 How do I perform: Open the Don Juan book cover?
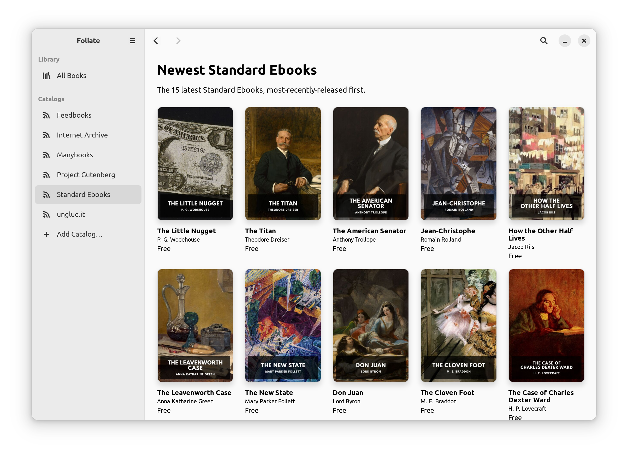click(x=370, y=326)
